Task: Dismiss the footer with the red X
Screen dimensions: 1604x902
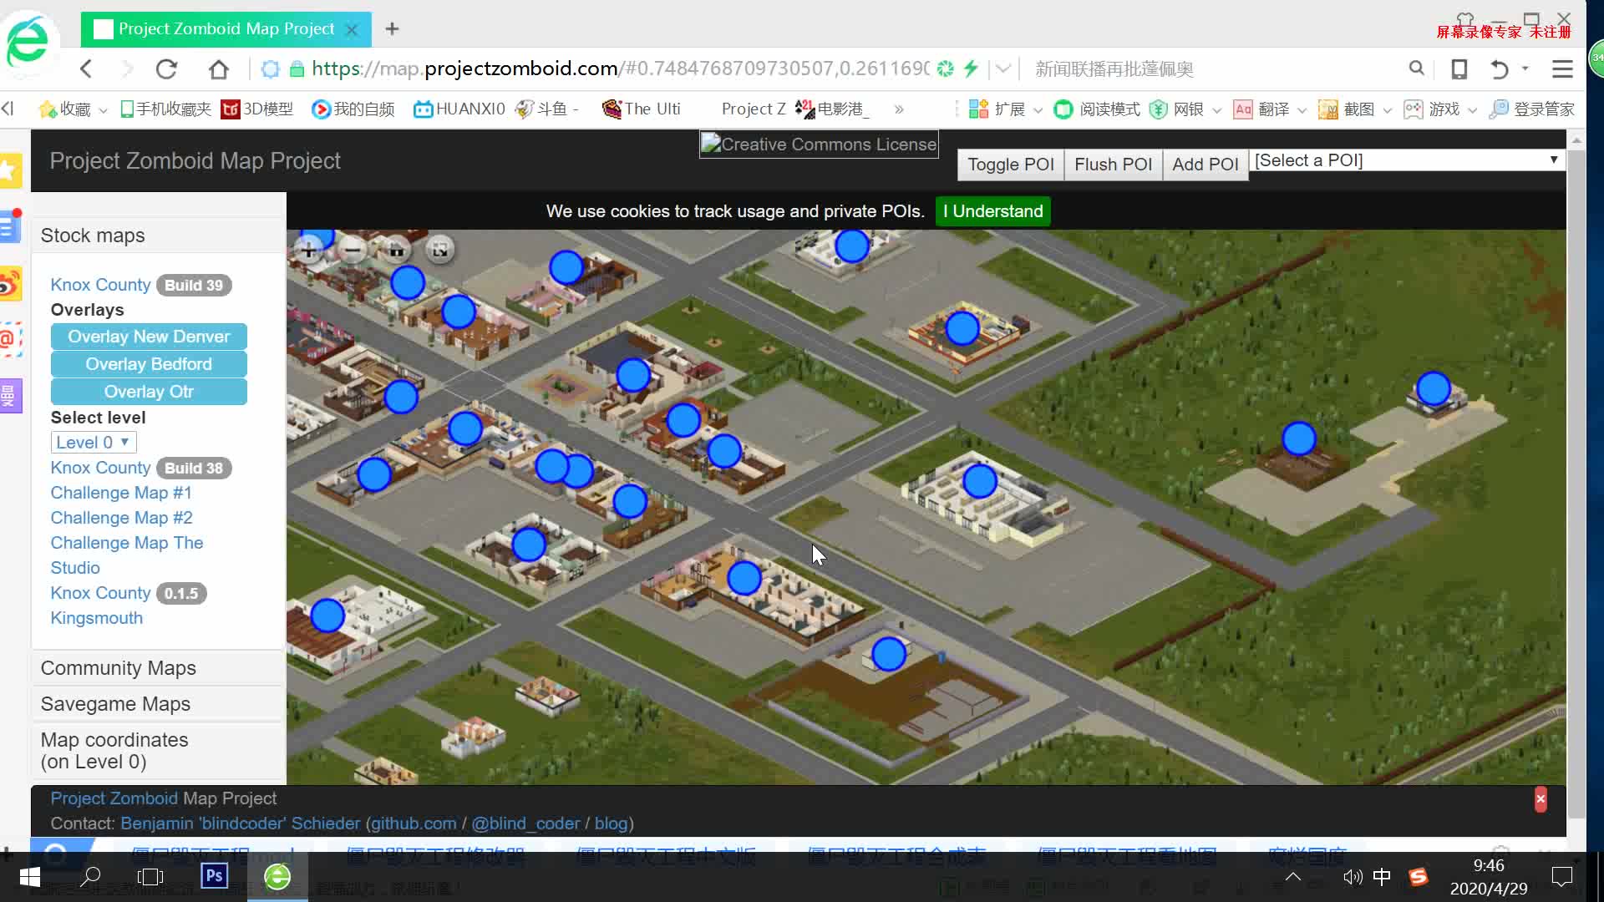Action: [x=1541, y=799]
